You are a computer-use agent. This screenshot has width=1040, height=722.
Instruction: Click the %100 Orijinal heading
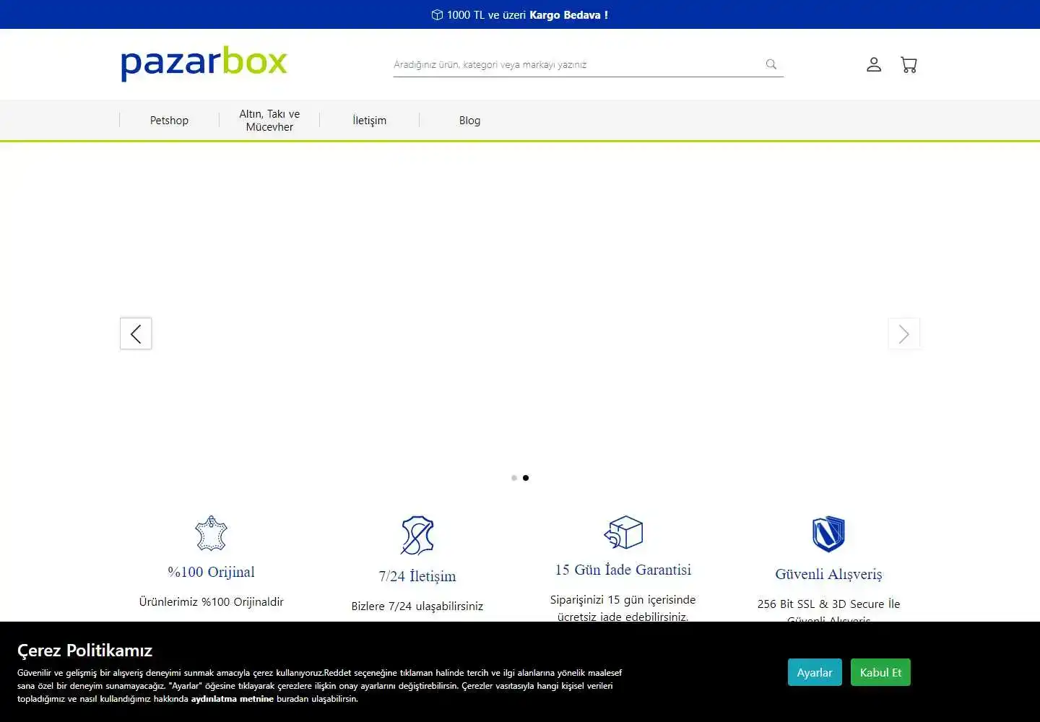(x=211, y=572)
